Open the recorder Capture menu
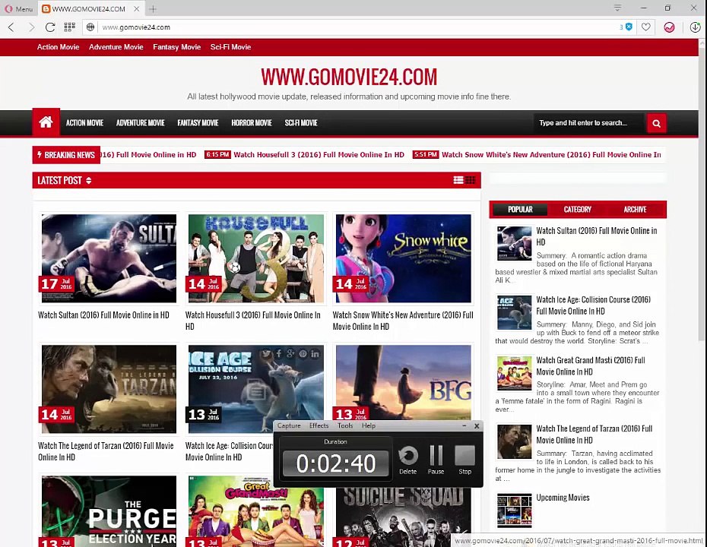The image size is (707, 547). (289, 425)
